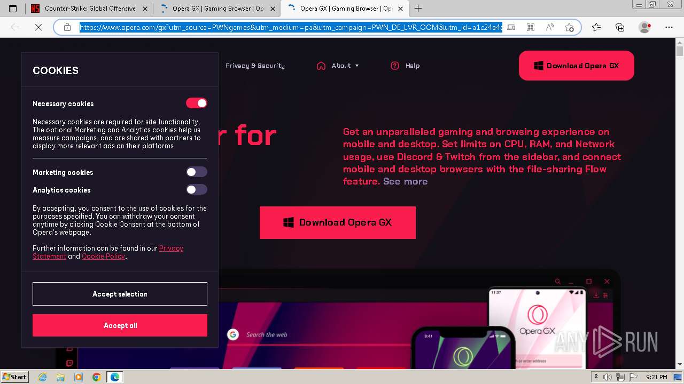Viewport: 684px width, 384px height.
Task: Open the Privacy & Security menu item
Action: [255, 66]
